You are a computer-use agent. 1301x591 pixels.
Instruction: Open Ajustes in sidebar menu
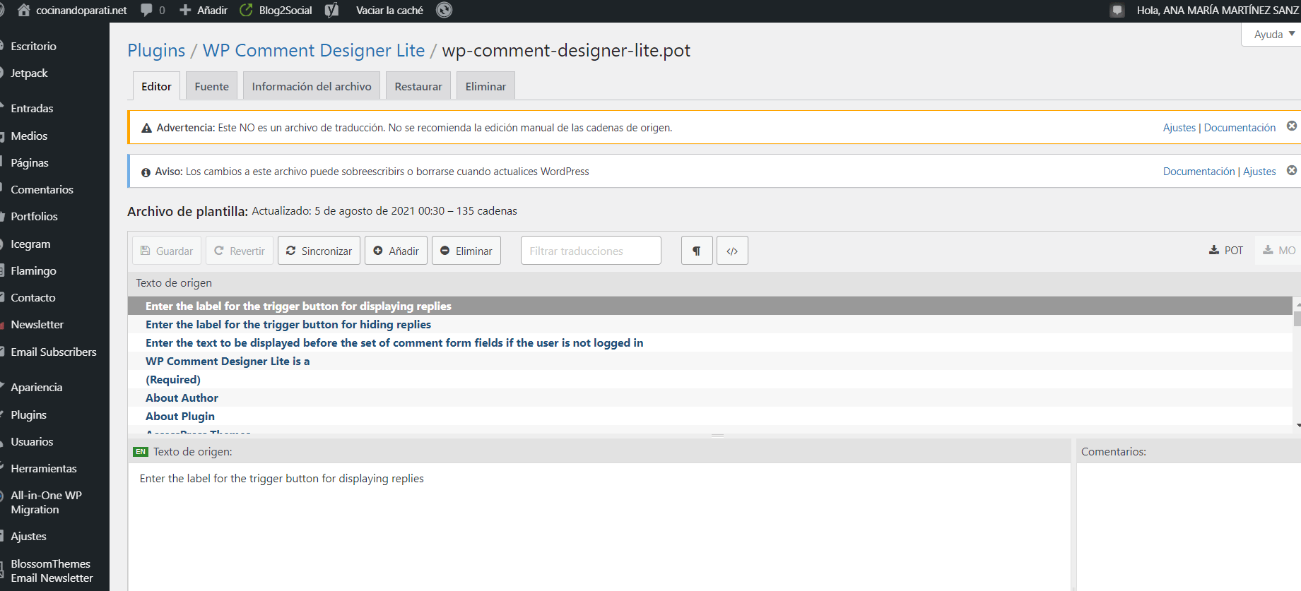point(28,536)
